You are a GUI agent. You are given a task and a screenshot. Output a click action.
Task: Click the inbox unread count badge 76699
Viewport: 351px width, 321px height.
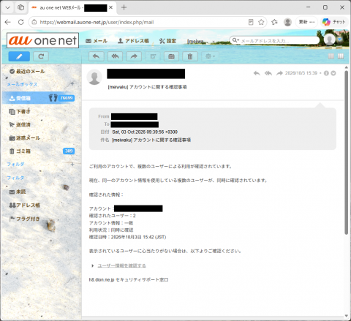click(x=67, y=98)
